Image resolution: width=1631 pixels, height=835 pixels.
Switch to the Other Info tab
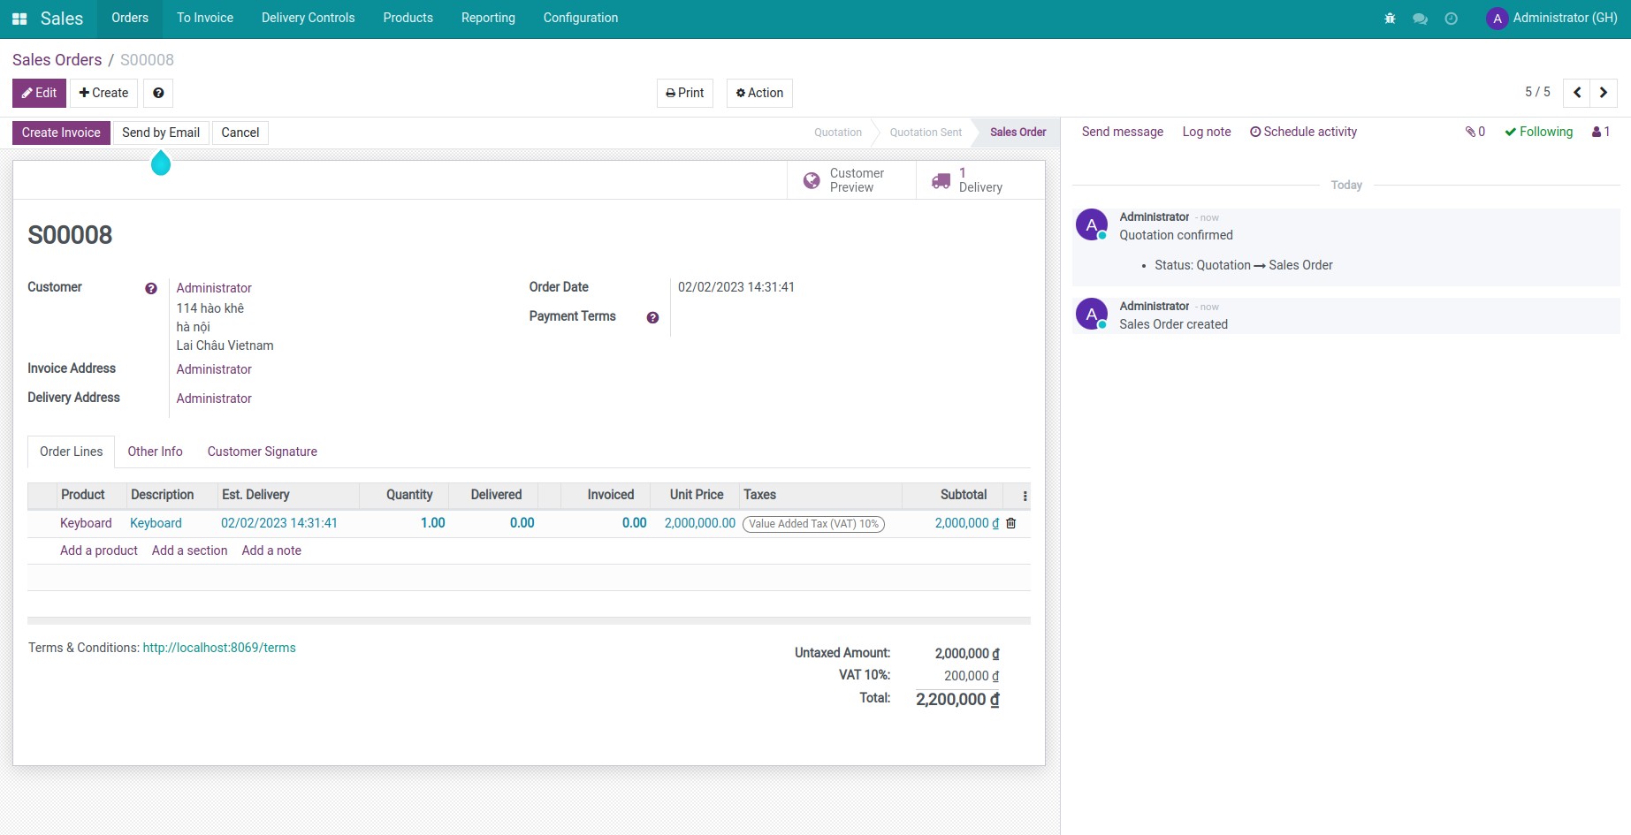(155, 452)
